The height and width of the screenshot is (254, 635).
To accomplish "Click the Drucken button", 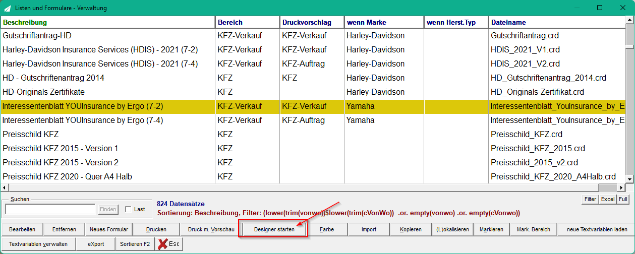I will pyautogui.click(x=156, y=229).
